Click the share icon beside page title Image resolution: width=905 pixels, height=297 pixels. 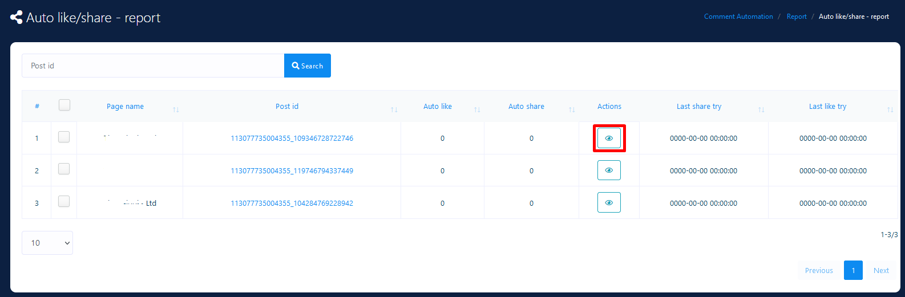pyautogui.click(x=17, y=18)
